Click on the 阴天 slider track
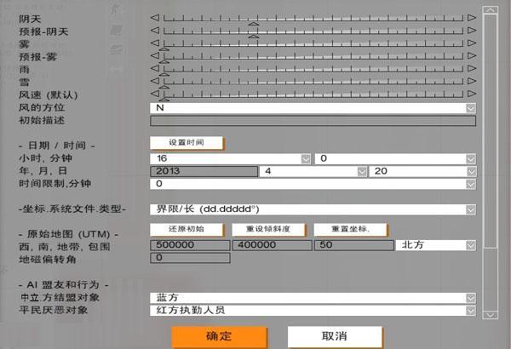The height and width of the screenshot is (349, 511). click(313, 18)
